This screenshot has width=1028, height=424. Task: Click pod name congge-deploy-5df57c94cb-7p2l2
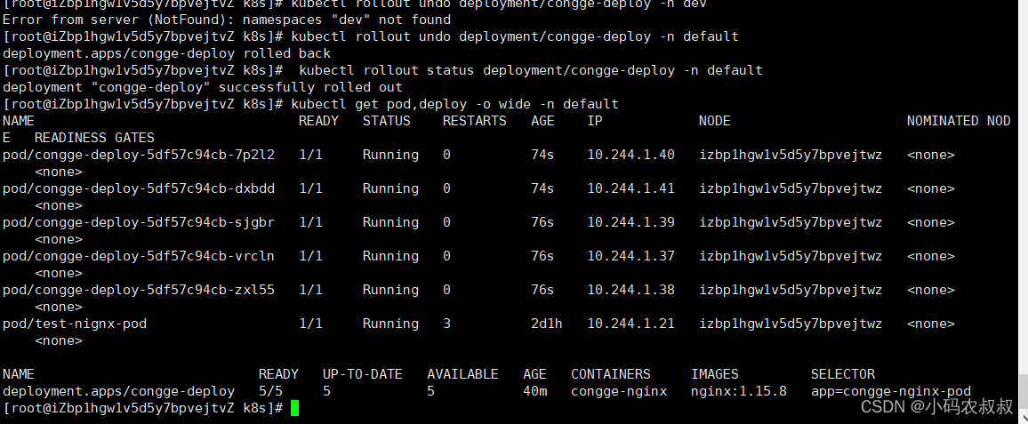pos(139,155)
